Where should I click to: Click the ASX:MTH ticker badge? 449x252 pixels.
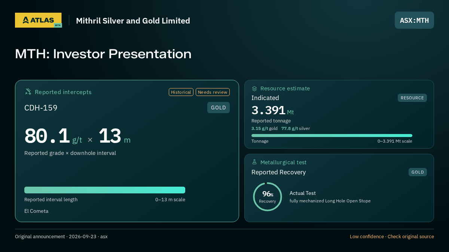pos(414,20)
